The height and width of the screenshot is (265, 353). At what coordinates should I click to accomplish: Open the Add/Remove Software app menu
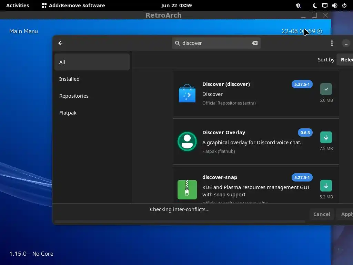pyautogui.click(x=73, y=6)
